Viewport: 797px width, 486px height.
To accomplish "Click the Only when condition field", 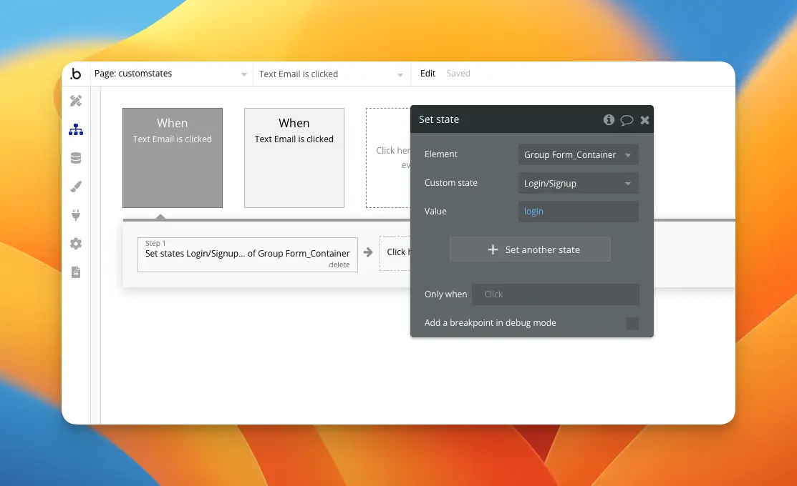I will click(556, 294).
